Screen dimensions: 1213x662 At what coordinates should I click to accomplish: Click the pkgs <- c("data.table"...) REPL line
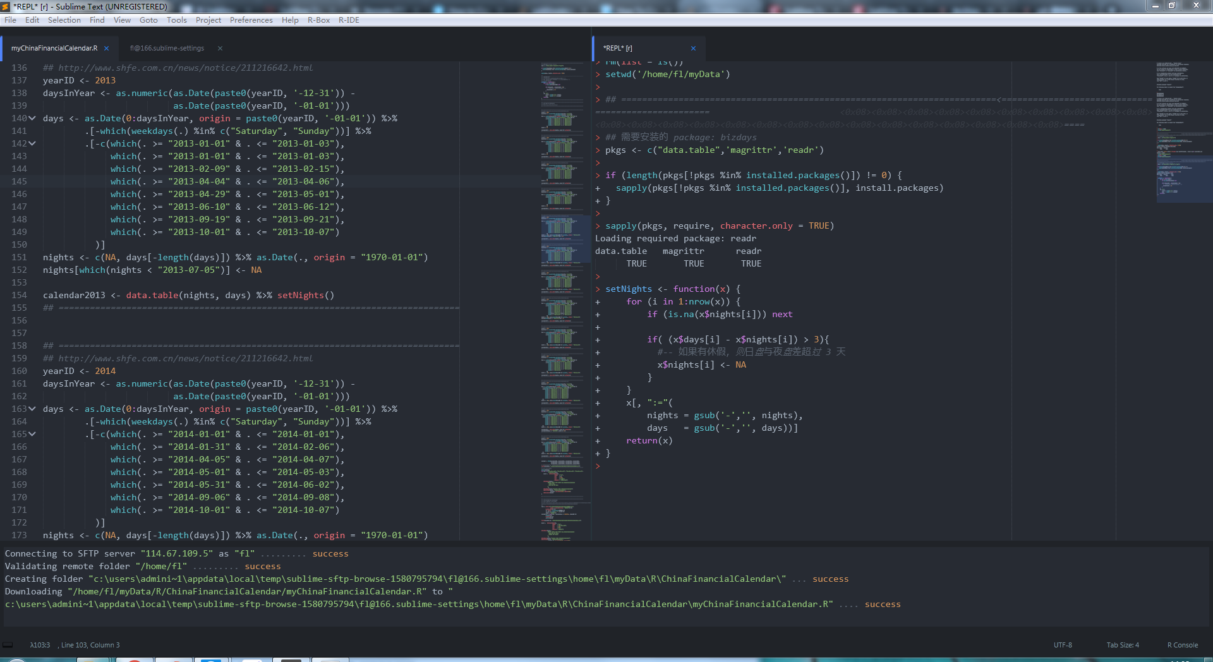715,150
